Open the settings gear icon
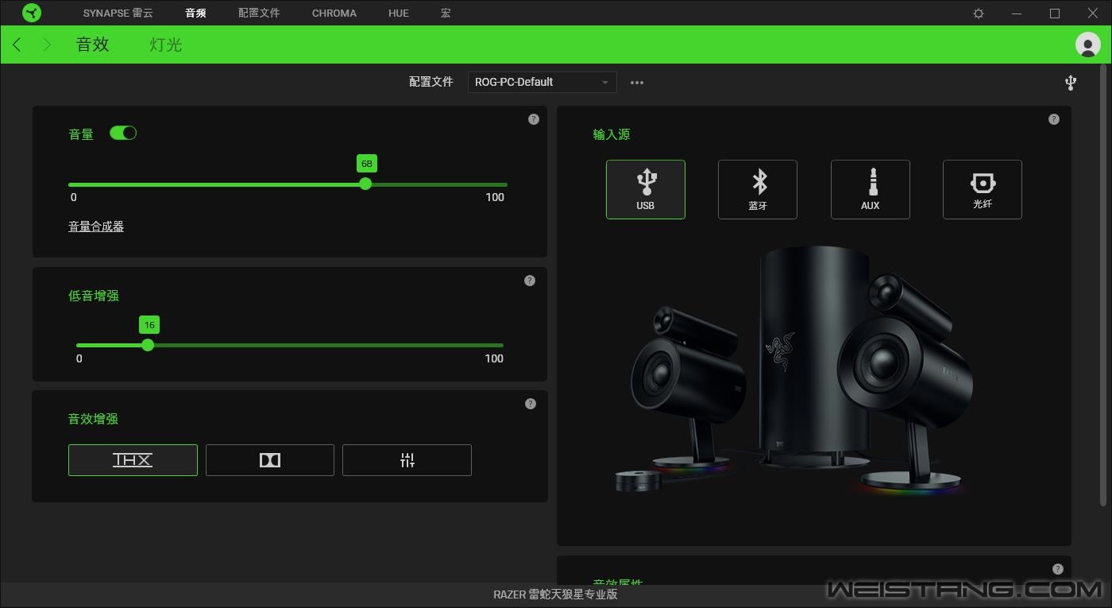The image size is (1112, 608). coord(979,14)
